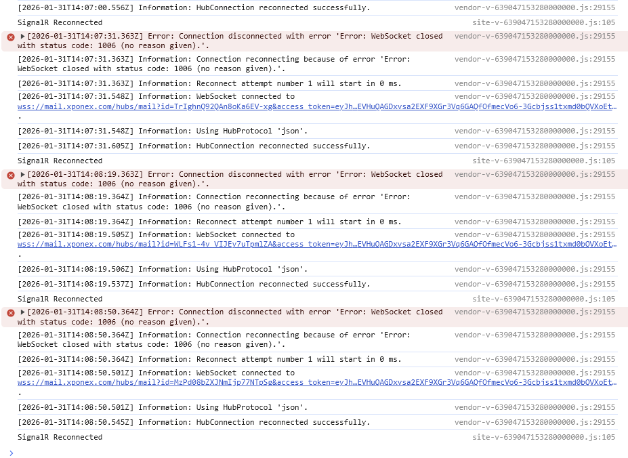Open the vendor source link for the 14:07:00.556Z log

(x=535, y=7)
